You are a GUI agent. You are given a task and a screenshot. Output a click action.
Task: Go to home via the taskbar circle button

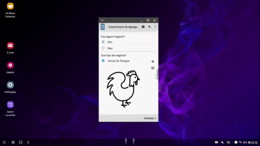[21, 142]
